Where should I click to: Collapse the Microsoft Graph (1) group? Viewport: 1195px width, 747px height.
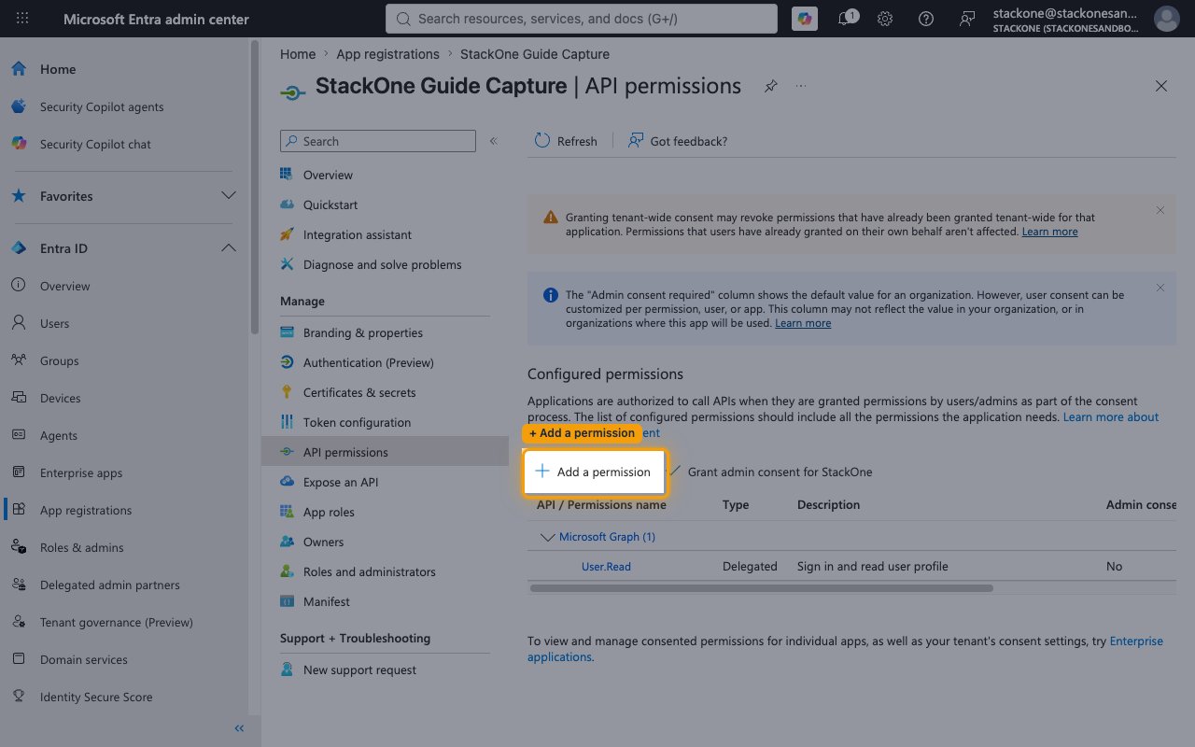(548, 537)
